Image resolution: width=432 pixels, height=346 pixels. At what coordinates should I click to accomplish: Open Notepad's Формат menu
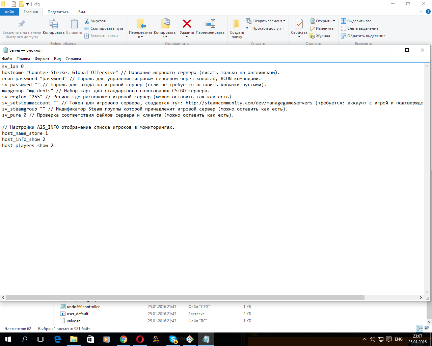coord(42,59)
